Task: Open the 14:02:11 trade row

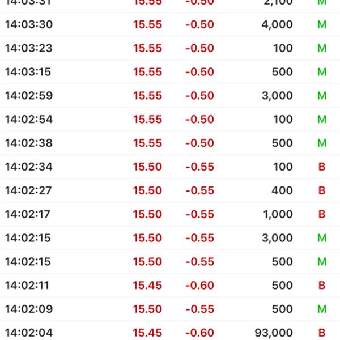Action: (x=170, y=286)
